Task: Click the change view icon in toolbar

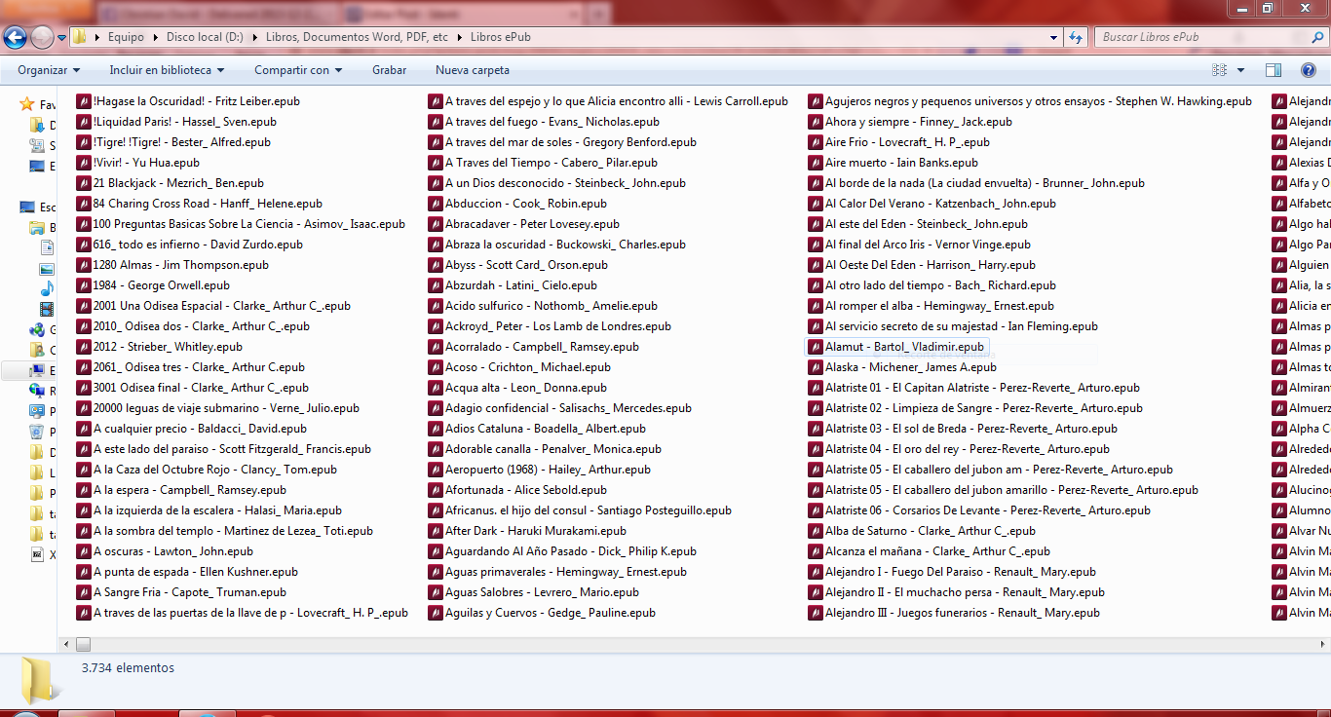Action: 1219,70
